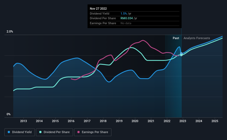Screen dimensions: 227x140
Task: Toggle the Earnings Per Share legend button
Action: click(93, 132)
